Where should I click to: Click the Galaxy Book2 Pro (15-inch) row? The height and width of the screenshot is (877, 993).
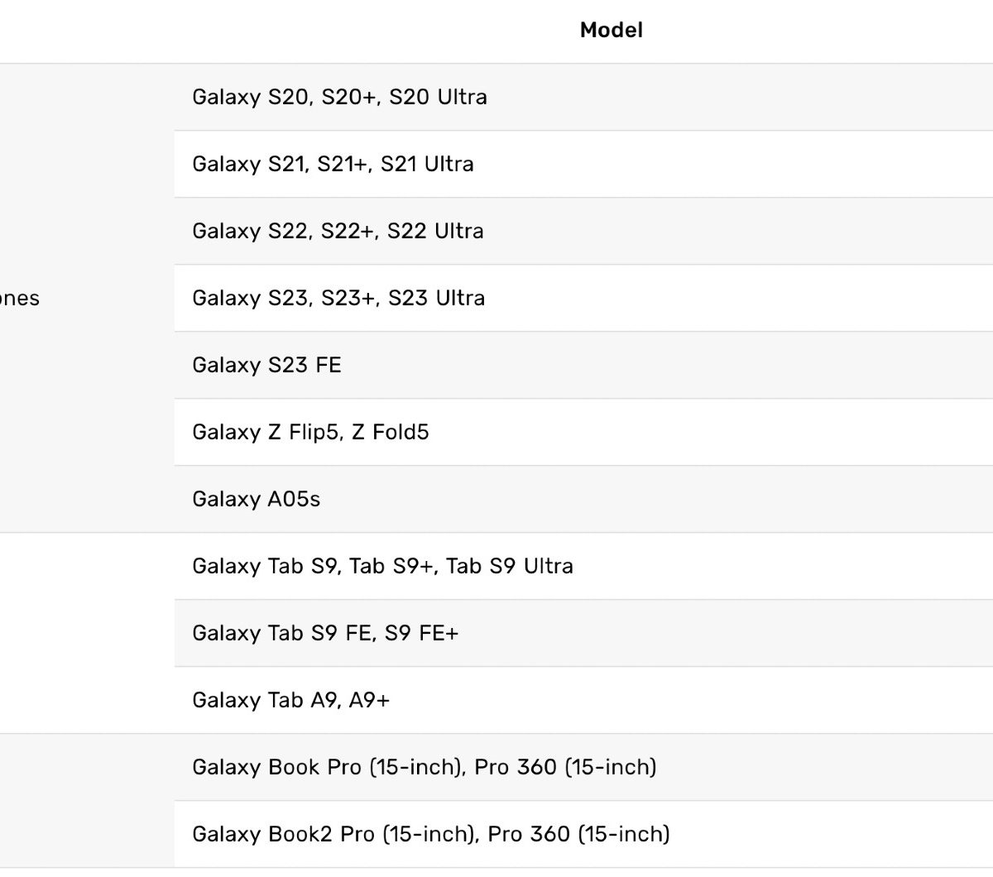(x=430, y=835)
